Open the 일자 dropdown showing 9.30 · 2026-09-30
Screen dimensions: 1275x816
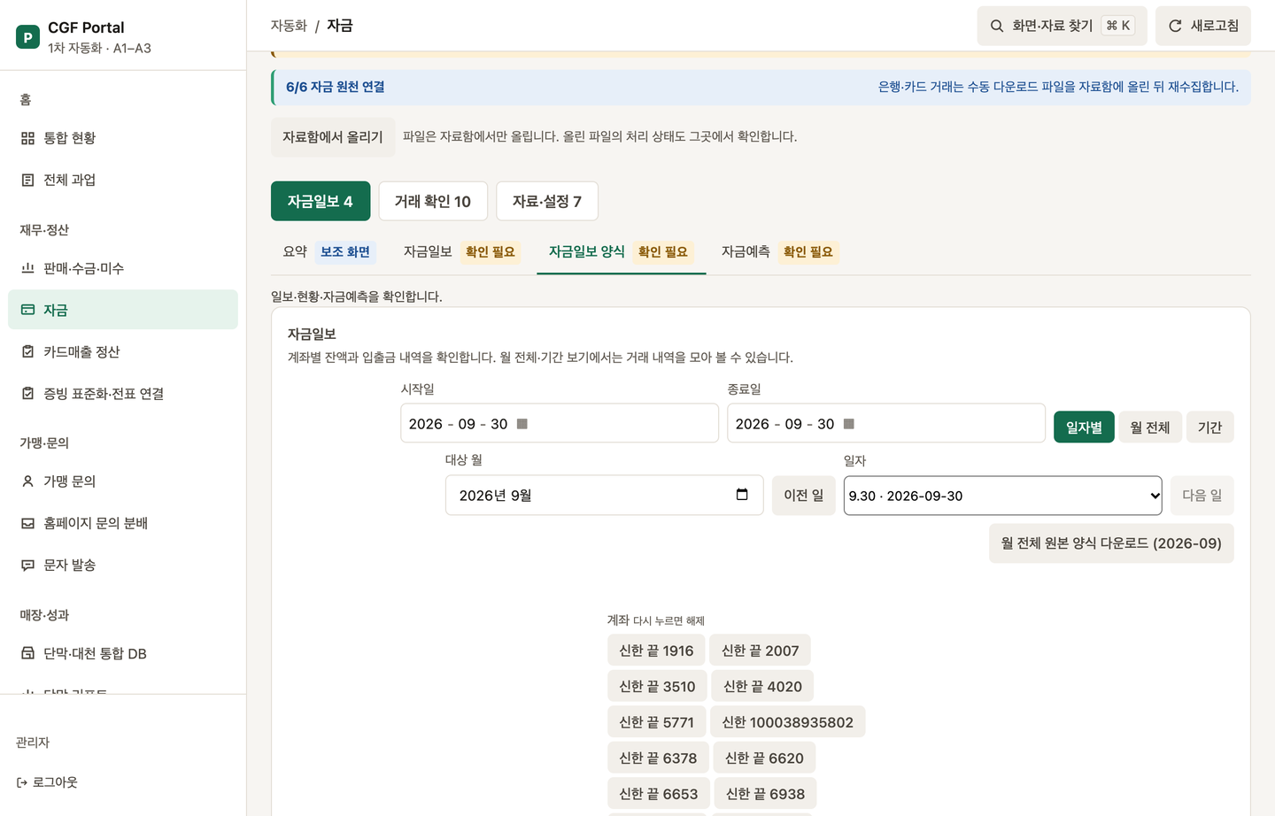point(1003,496)
